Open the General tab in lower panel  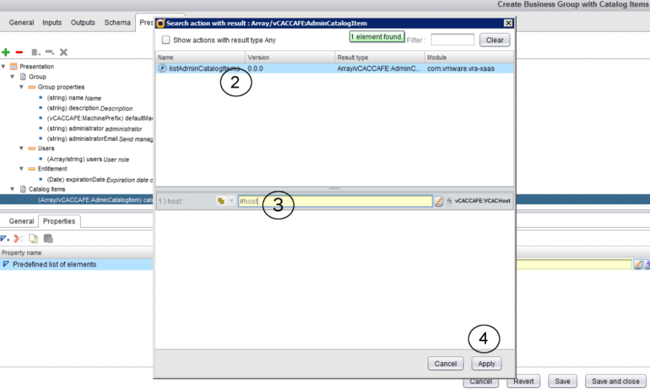(21, 222)
